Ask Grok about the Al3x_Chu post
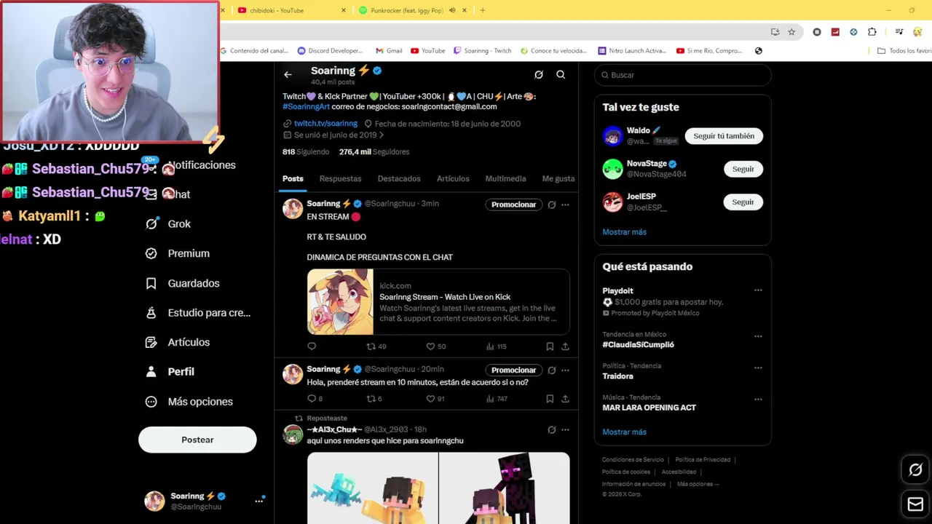932x524 pixels. coord(551,429)
